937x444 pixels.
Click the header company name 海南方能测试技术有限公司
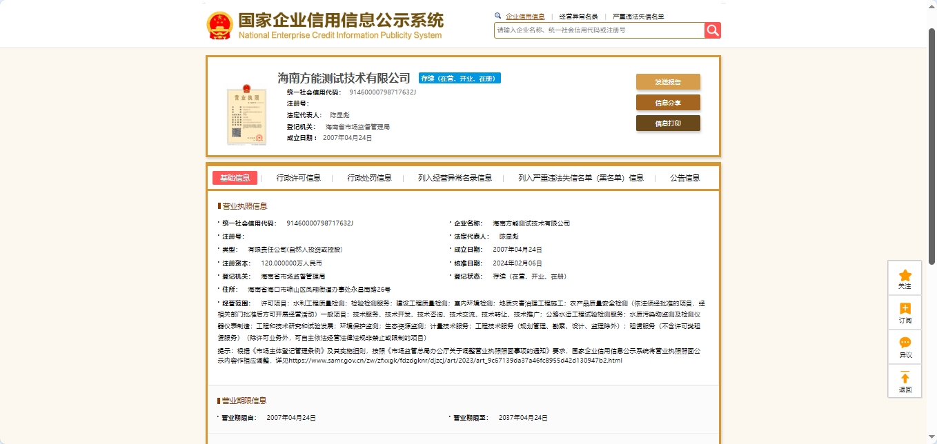pyautogui.click(x=344, y=78)
